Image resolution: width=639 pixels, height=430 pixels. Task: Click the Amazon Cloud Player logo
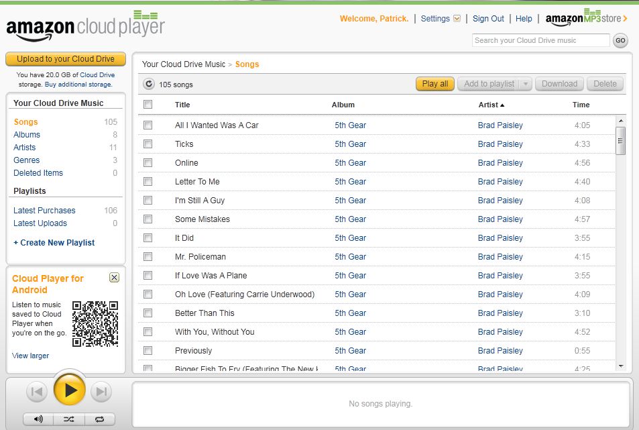[x=85, y=25]
